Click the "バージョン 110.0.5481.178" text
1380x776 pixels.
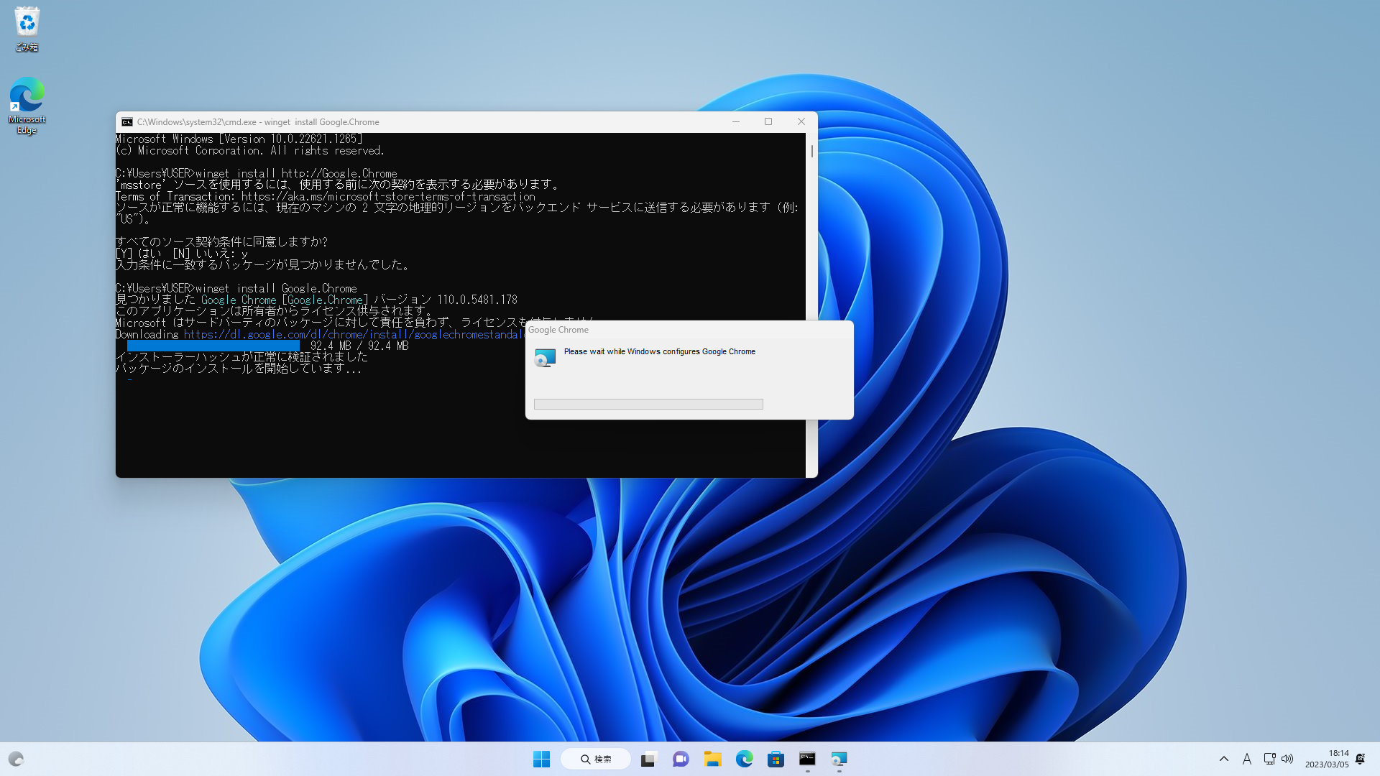[x=446, y=300]
